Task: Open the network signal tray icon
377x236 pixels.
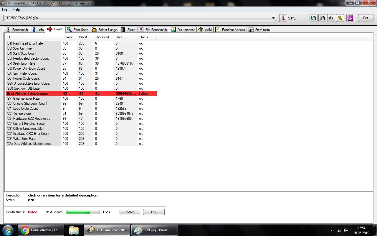Action: click(339, 230)
